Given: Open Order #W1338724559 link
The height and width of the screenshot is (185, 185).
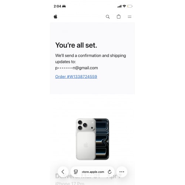Looking at the screenshot, I should (x=76, y=77).
